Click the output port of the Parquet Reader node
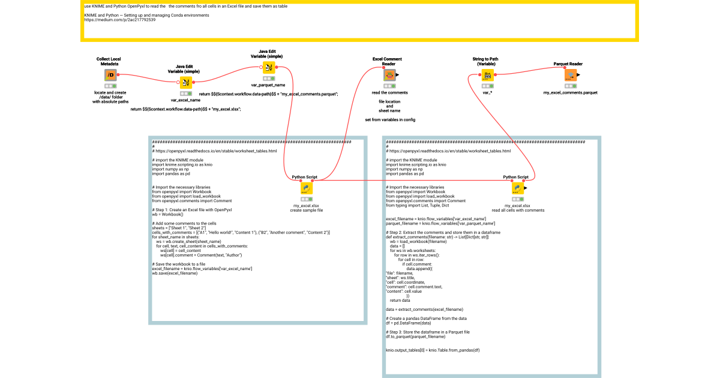 pos(578,75)
